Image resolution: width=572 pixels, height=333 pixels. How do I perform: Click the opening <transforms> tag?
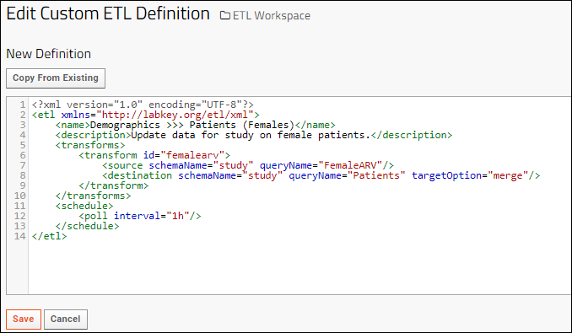90,145
